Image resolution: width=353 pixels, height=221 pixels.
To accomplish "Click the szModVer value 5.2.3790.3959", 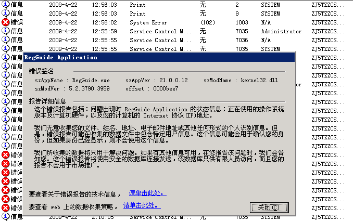I will 89,88.
